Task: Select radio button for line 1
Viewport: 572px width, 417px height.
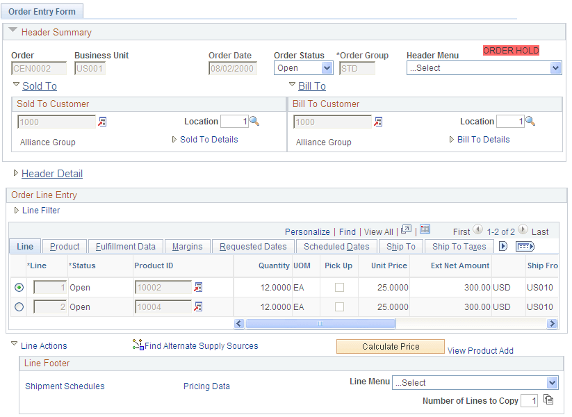Action: pyautogui.click(x=19, y=288)
